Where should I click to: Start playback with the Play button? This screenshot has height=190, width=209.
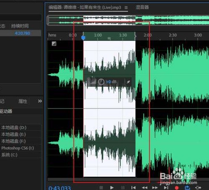pyautogui.click(x=112, y=187)
